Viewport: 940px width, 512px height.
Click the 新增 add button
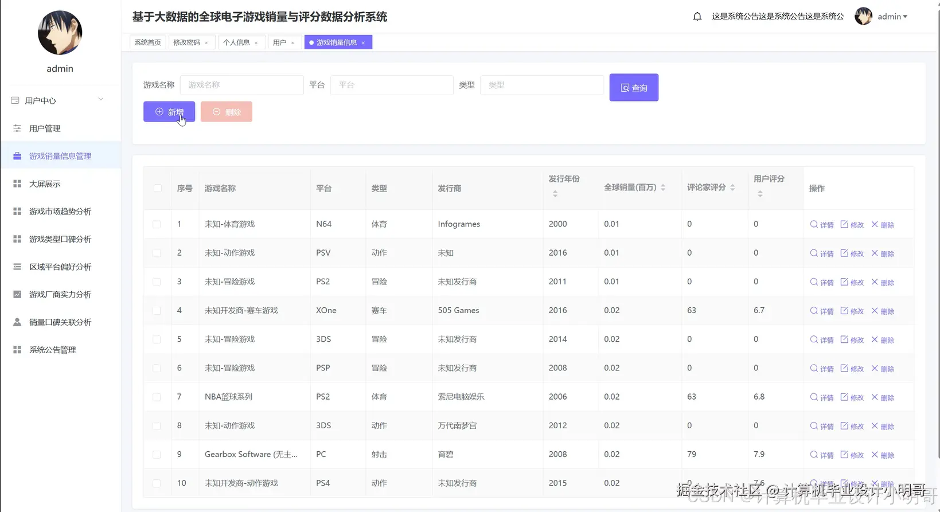pos(169,112)
